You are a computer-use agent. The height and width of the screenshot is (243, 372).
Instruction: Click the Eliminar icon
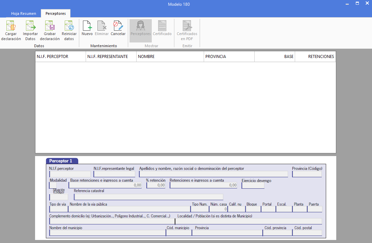tap(102, 26)
